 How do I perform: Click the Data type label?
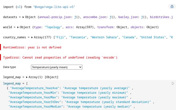[x=10, y=67]
